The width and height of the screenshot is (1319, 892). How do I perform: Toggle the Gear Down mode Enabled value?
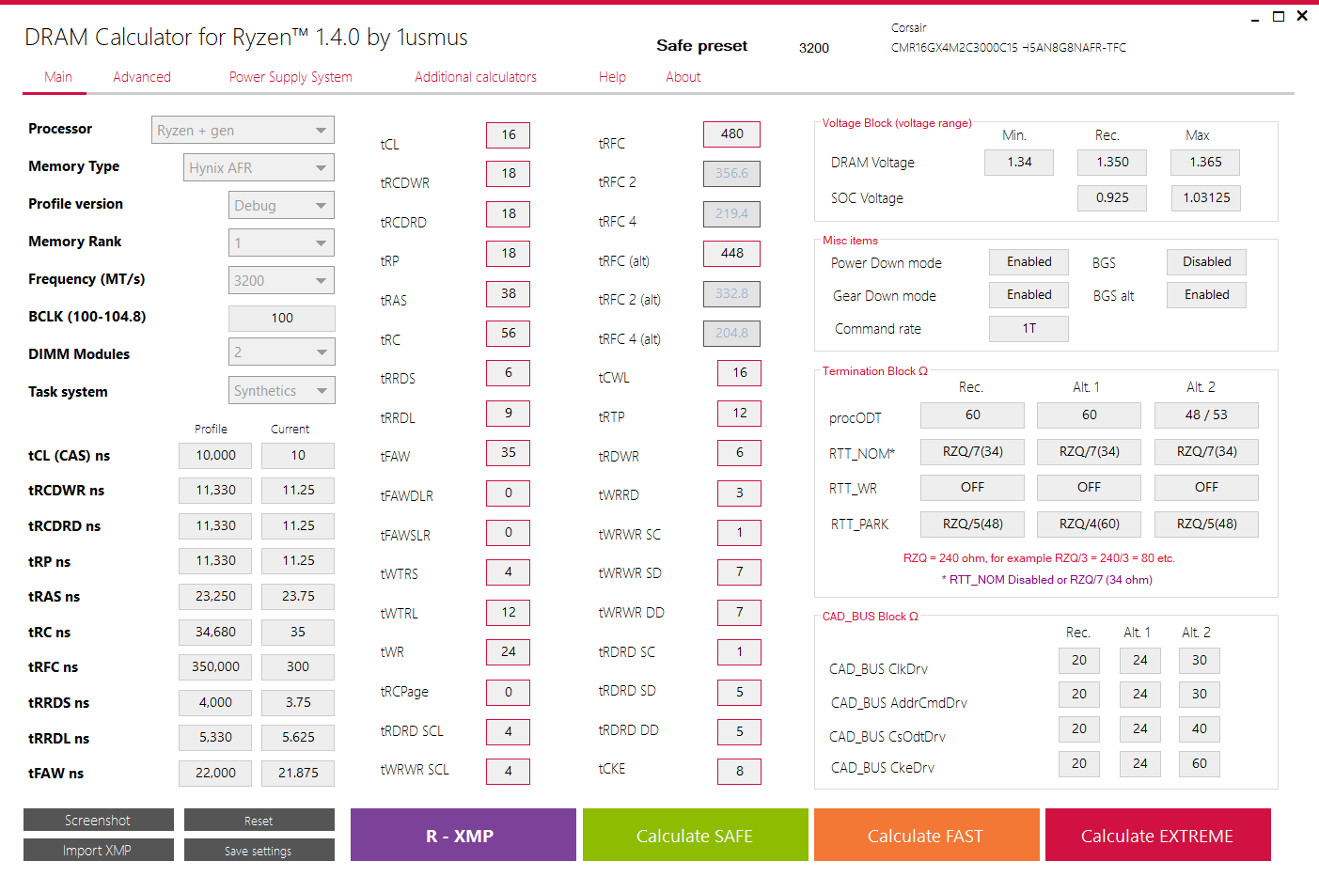[x=1029, y=295]
